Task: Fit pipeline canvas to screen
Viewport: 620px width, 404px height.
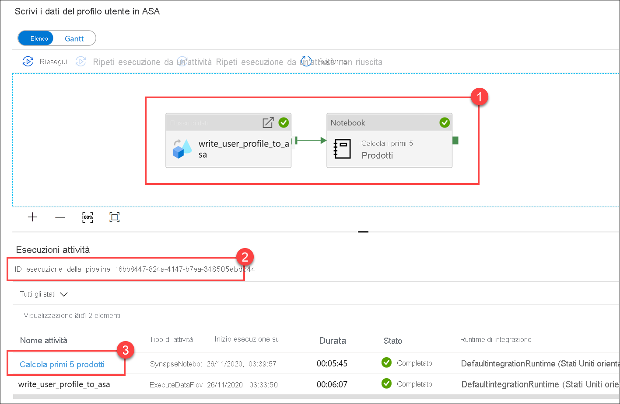Action: coord(114,217)
